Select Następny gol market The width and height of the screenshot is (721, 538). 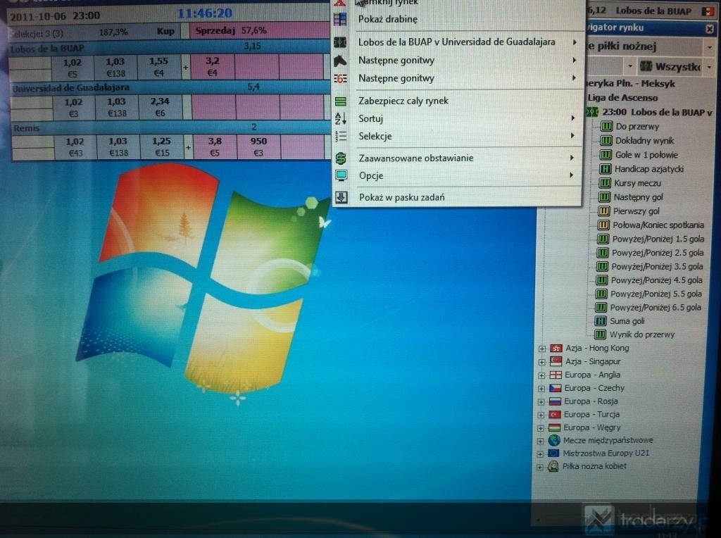638,196
